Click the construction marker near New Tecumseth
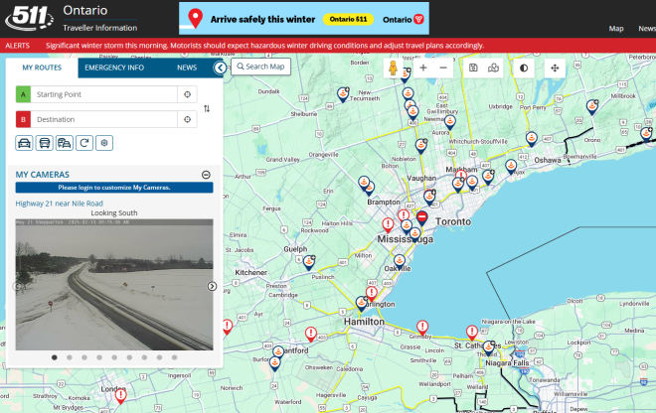The height and width of the screenshot is (413, 656). tap(343, 94)
